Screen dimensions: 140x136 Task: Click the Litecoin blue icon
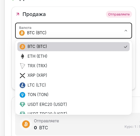point(22,85)
